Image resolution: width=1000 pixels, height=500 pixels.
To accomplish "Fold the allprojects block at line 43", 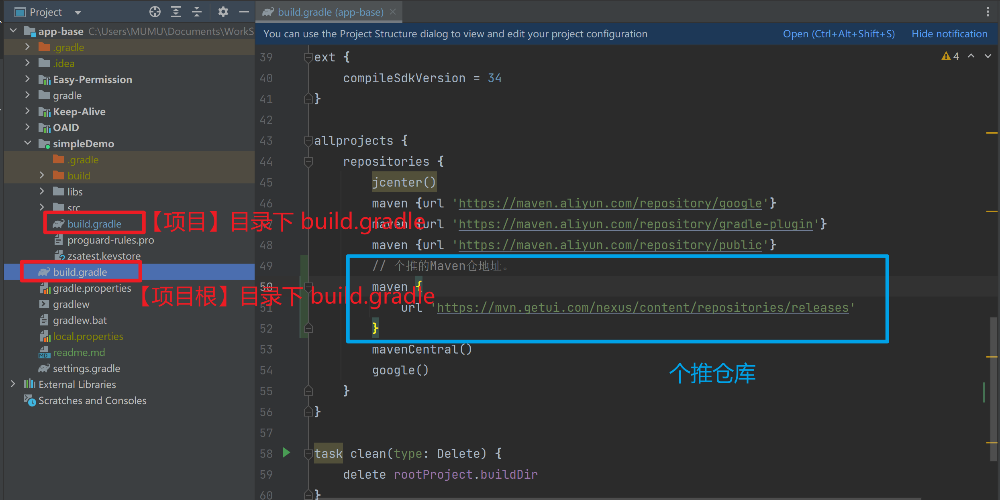I will coord(308,141).
